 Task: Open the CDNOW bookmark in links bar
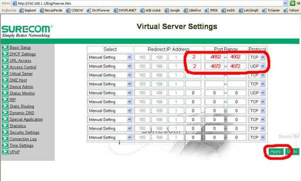point(74,10)
